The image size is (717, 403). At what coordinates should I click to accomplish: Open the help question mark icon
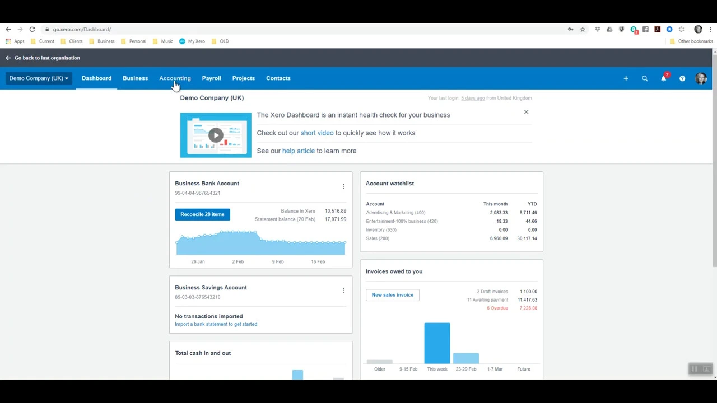(682, 78)
